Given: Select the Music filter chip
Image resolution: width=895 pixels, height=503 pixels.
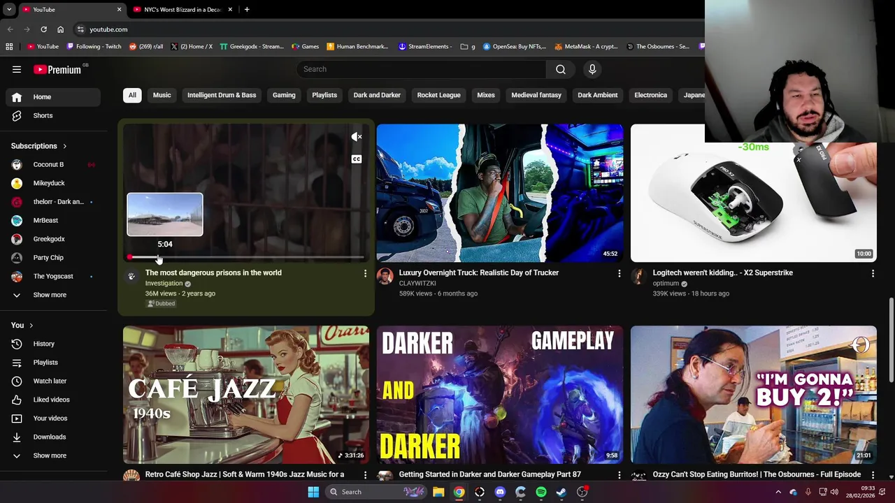Looking at the screenshot, I should 162,95.
